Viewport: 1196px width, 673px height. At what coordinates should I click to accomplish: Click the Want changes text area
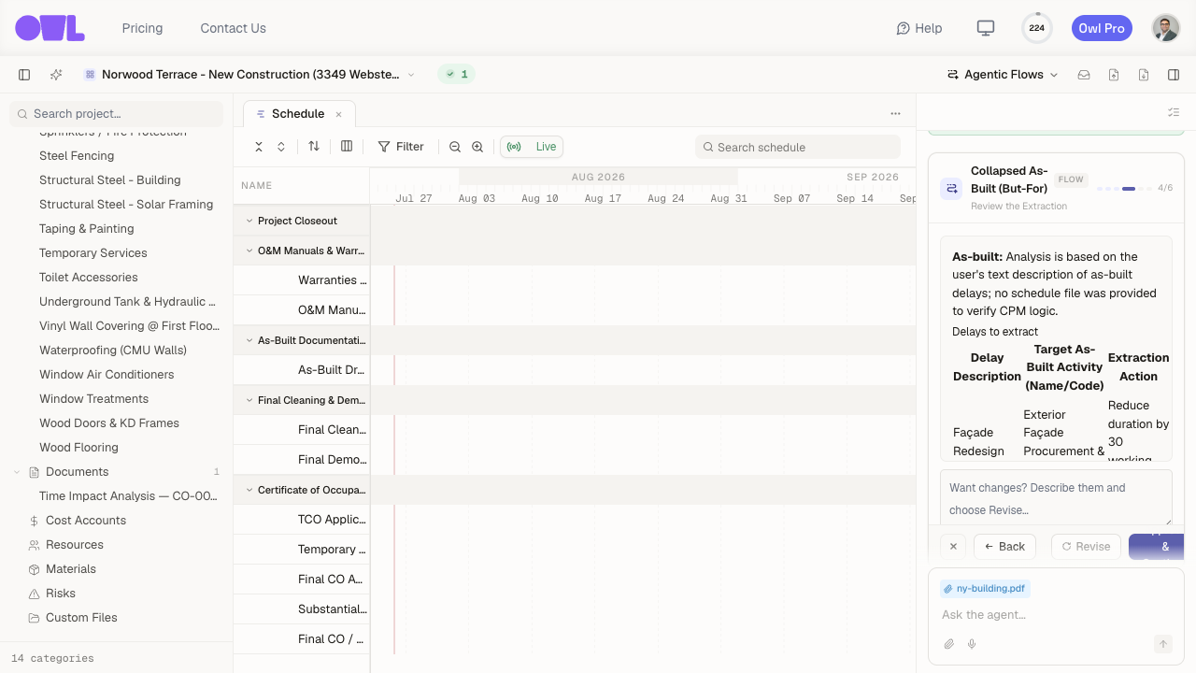click(1056, 498)
